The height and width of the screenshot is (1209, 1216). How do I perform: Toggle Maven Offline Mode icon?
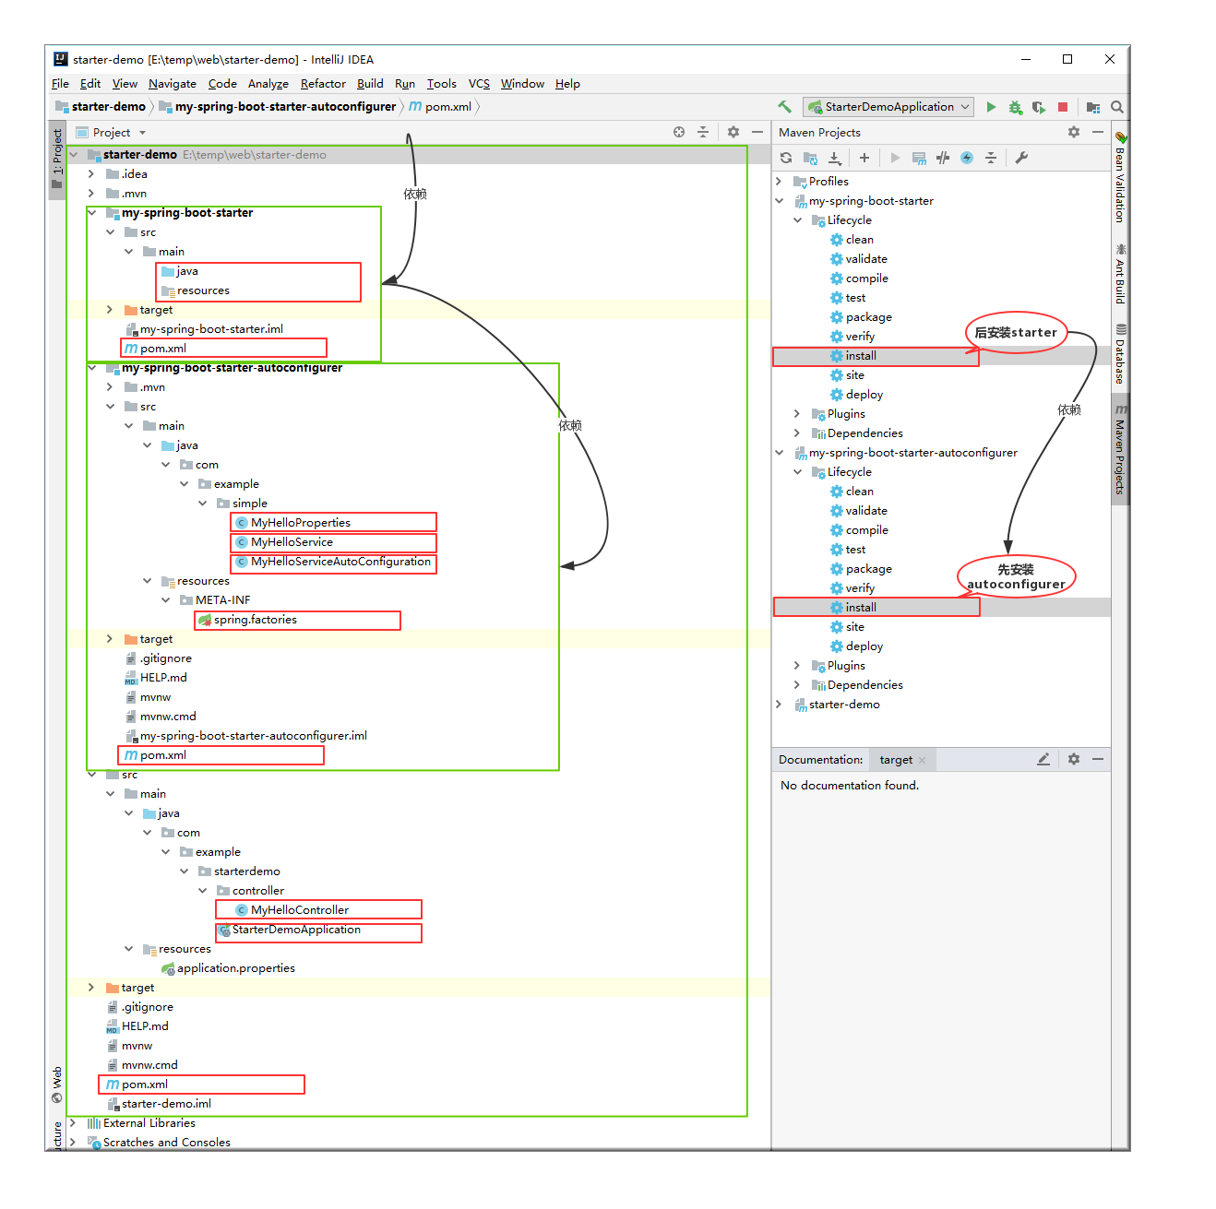click(943, 158)
